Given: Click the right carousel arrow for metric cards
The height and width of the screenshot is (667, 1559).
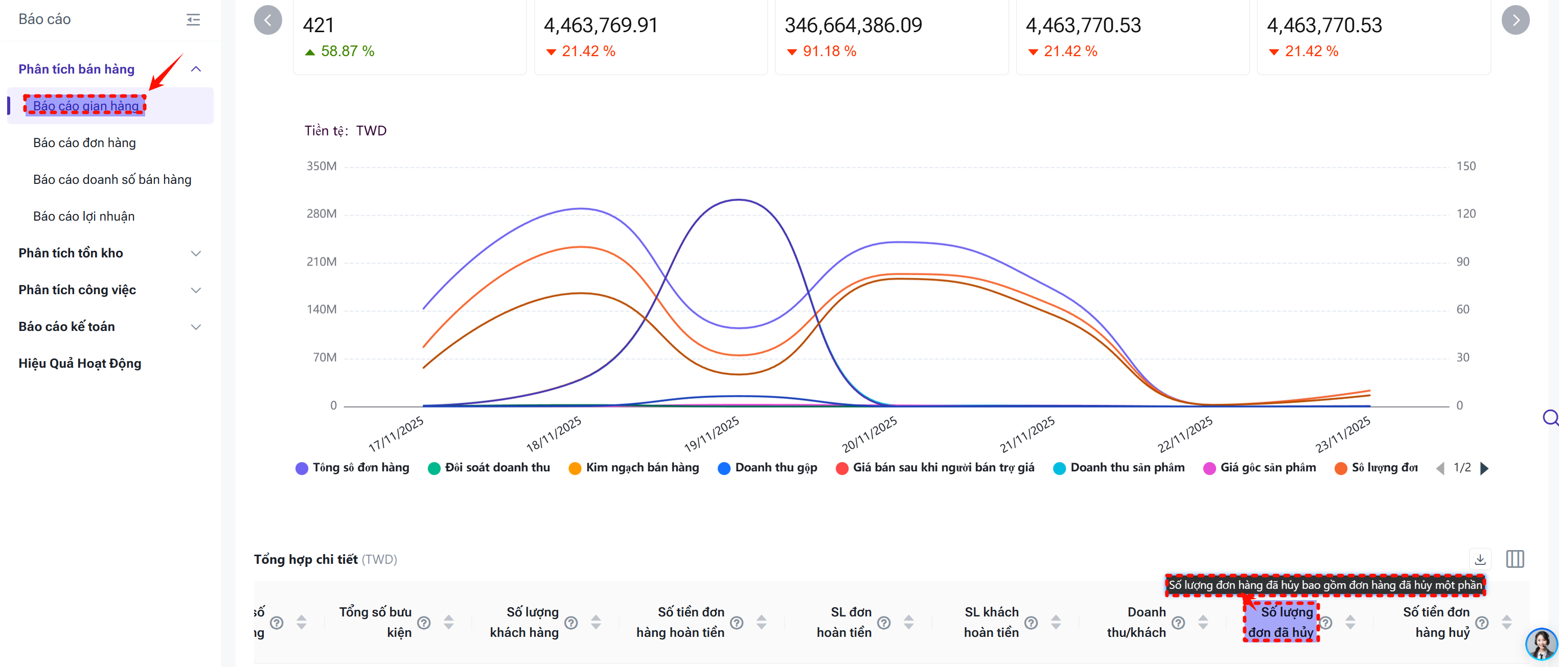Looking at the screenshot, I should coord(1515,20).
